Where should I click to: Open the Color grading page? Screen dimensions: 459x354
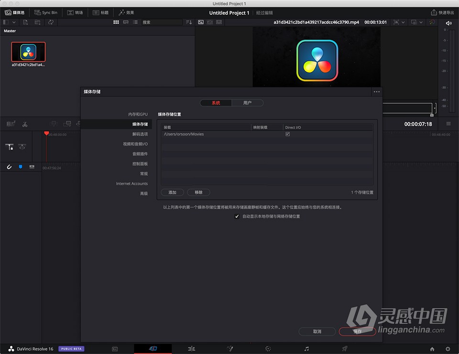[268, 349]
